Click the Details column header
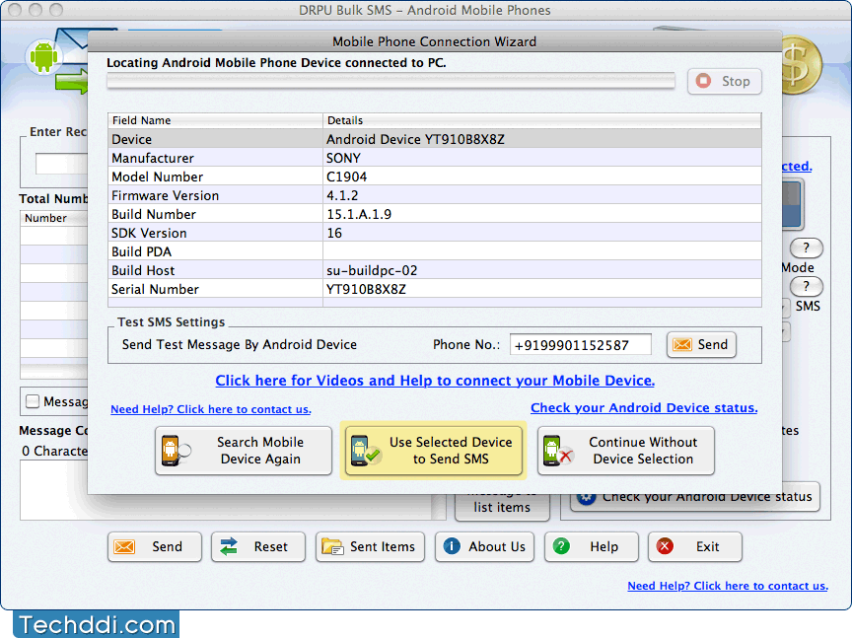The width and height of the screenshot is (852, 638). (x=542, y=120)
